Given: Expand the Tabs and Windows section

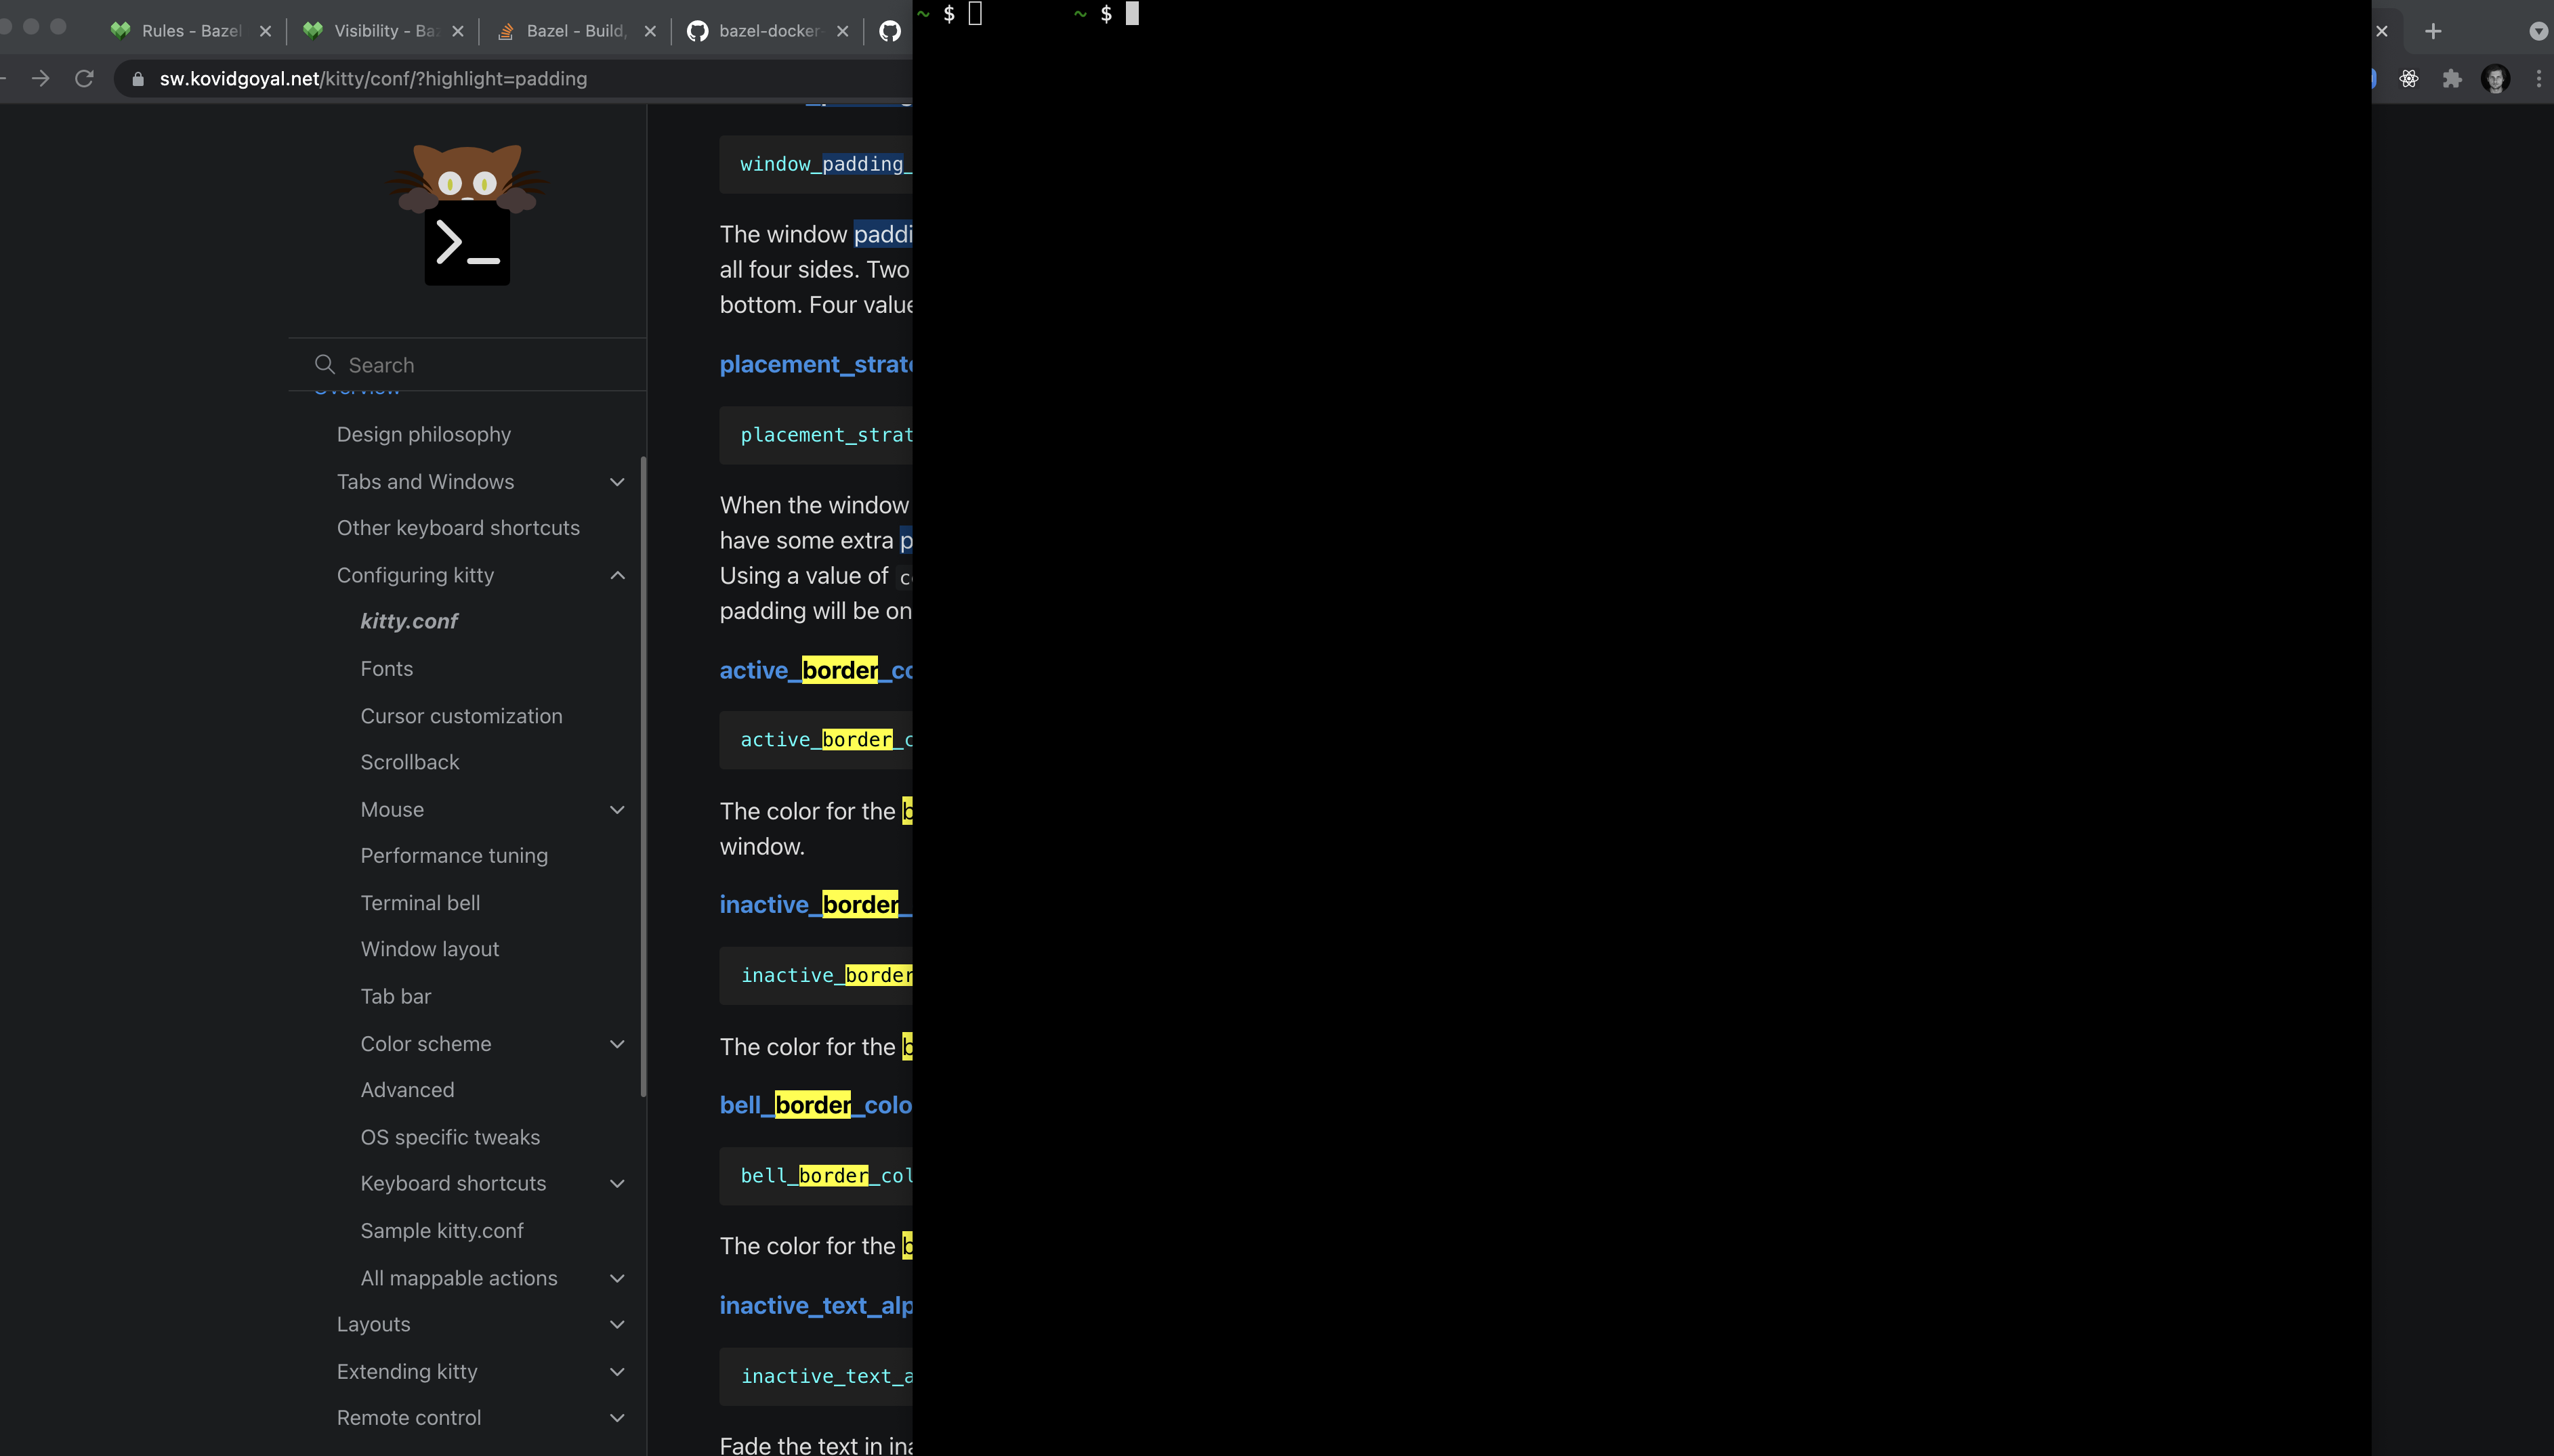Looking at the screenshot, I should (x=617, y=482).
